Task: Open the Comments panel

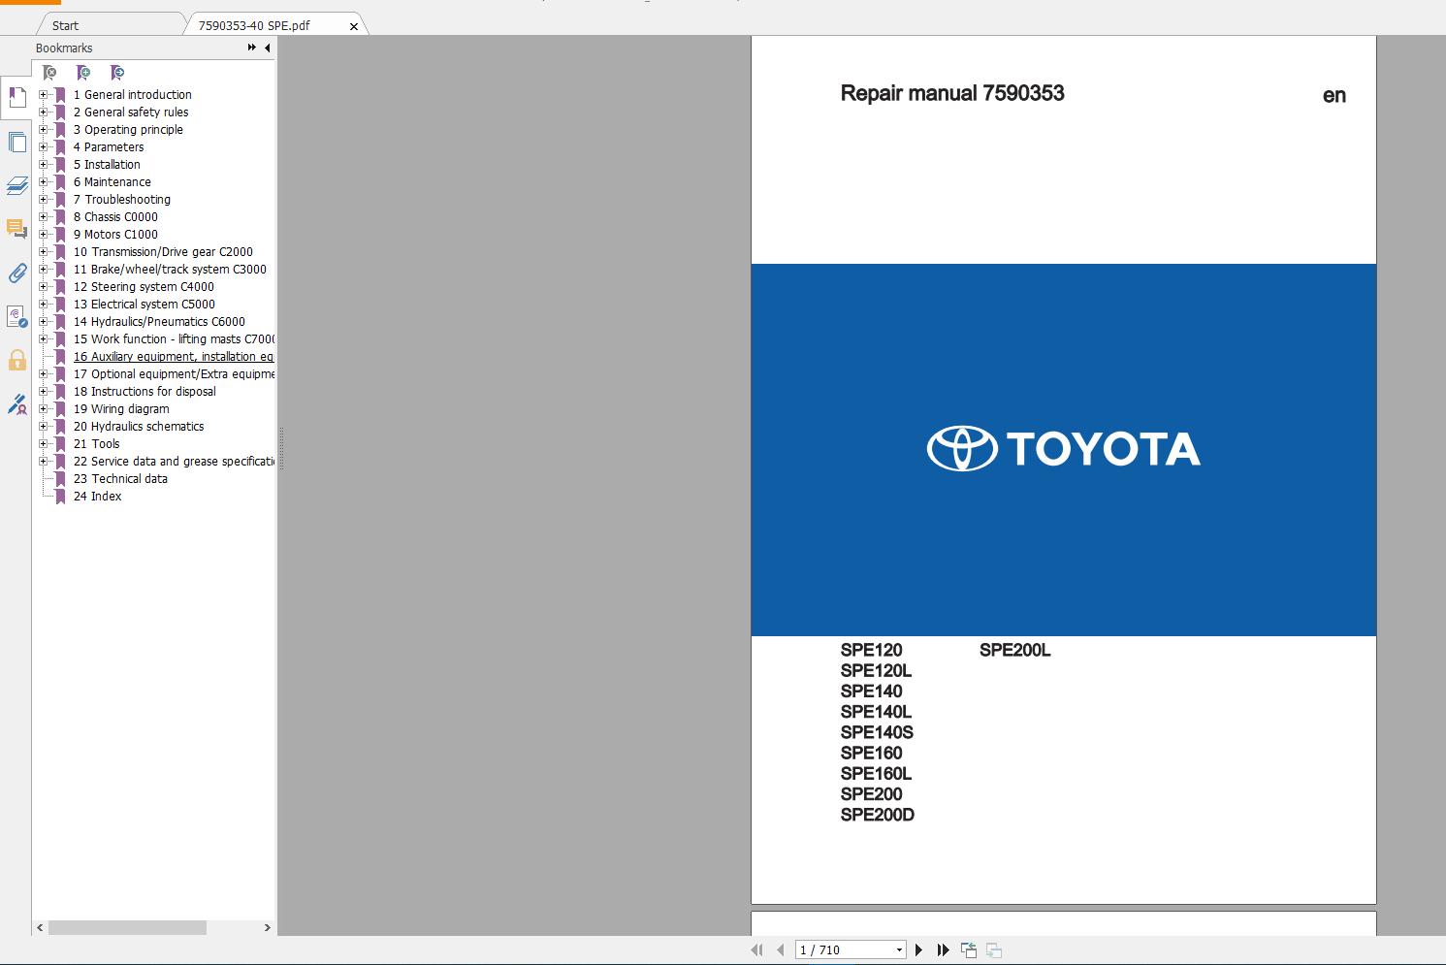Action: 16,230
